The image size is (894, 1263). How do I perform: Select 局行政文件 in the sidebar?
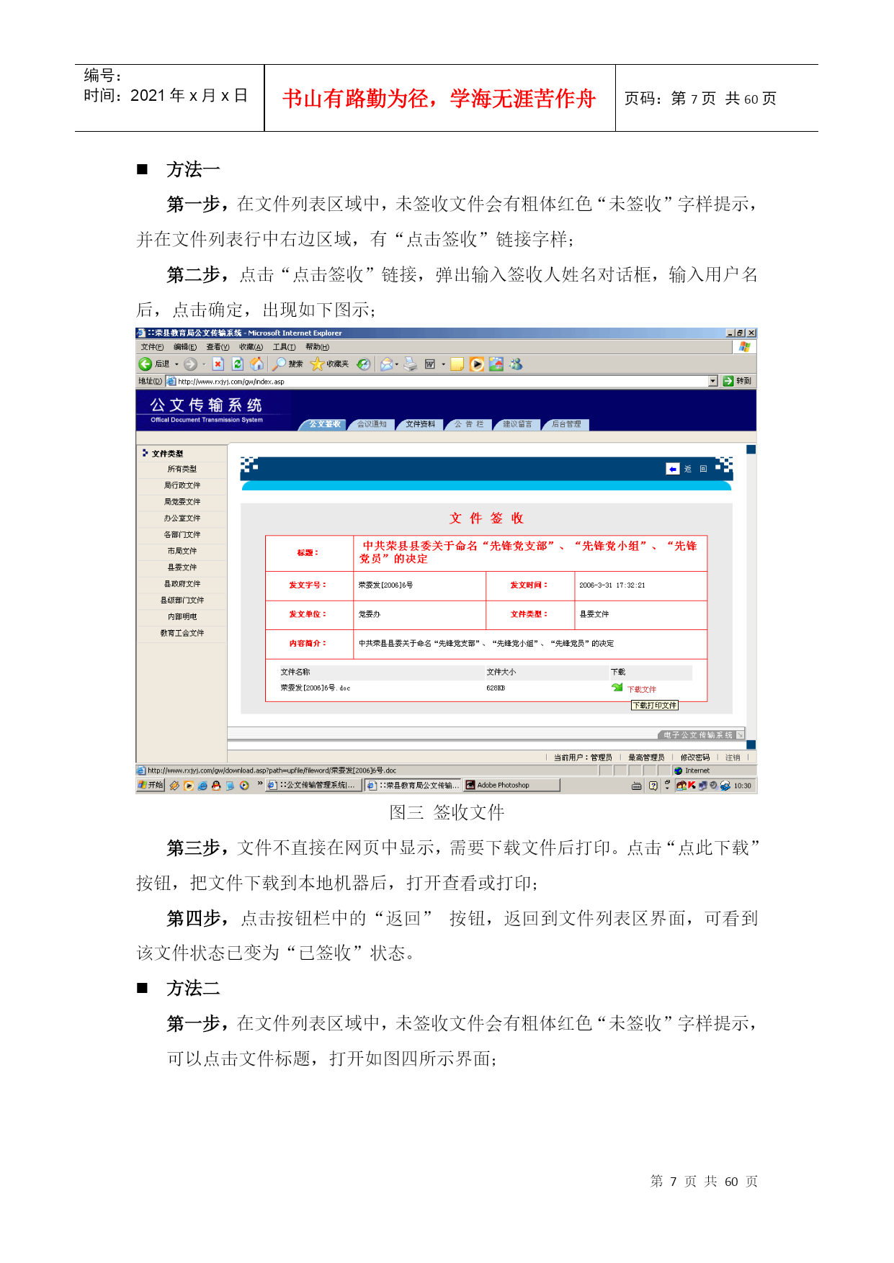point(182,485)
